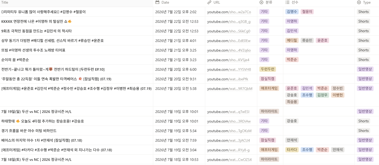
Task: Open the URL column header label
Action: click(x=217, y=2)
